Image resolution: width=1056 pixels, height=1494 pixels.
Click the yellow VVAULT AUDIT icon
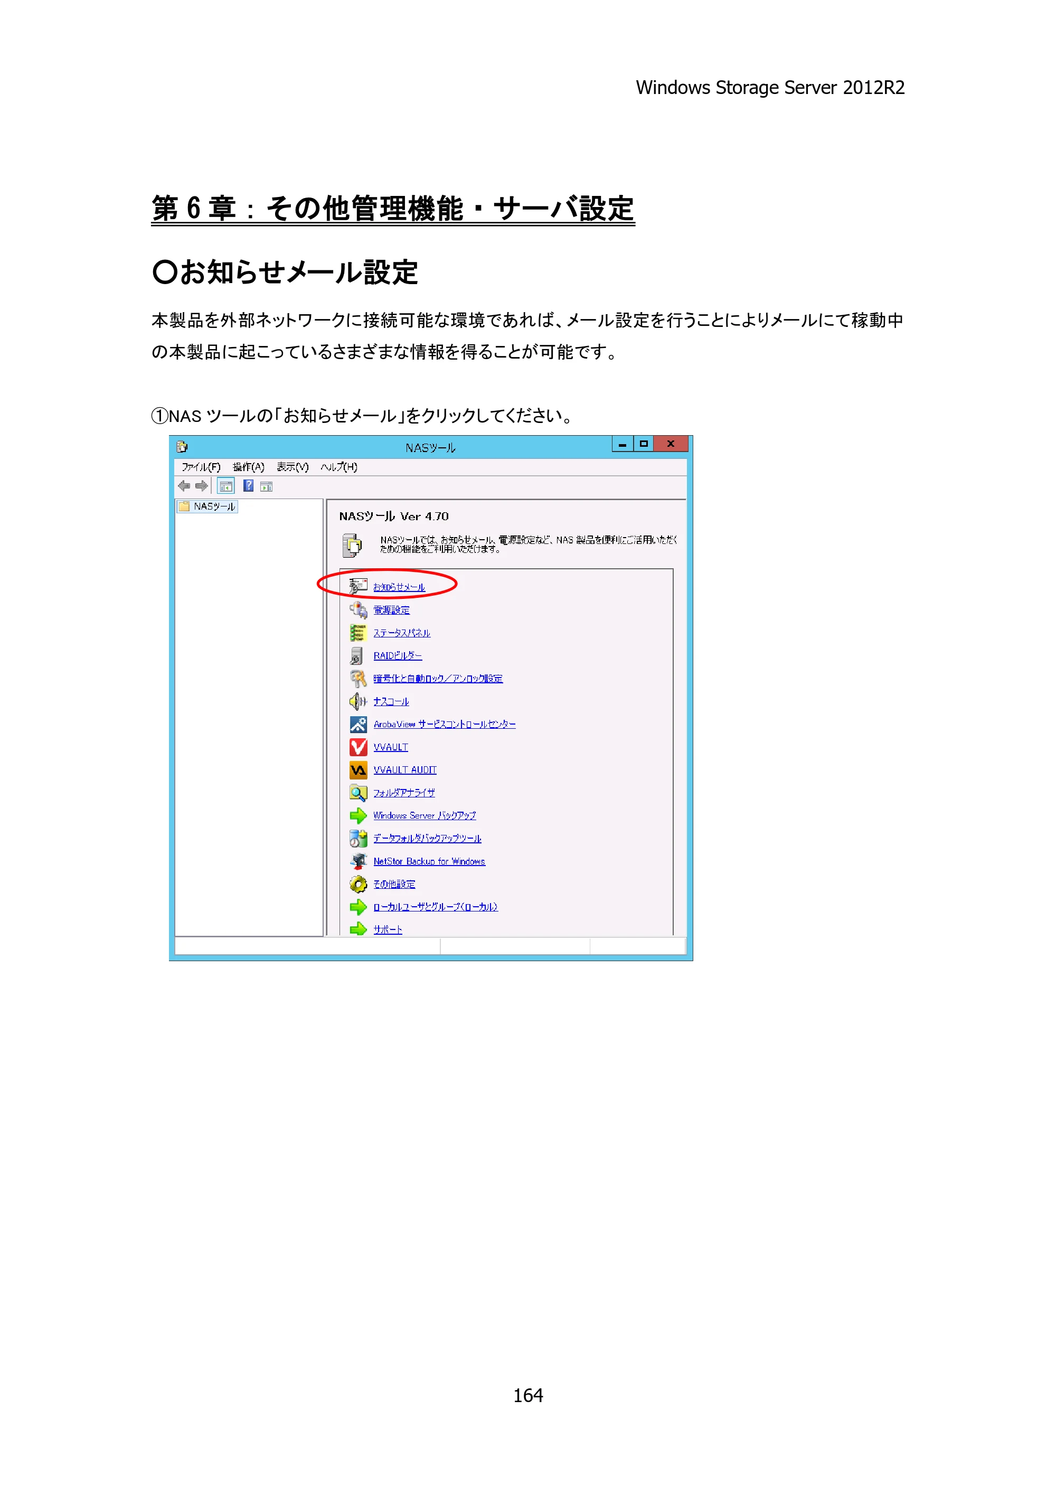click(x=358, y=770)
